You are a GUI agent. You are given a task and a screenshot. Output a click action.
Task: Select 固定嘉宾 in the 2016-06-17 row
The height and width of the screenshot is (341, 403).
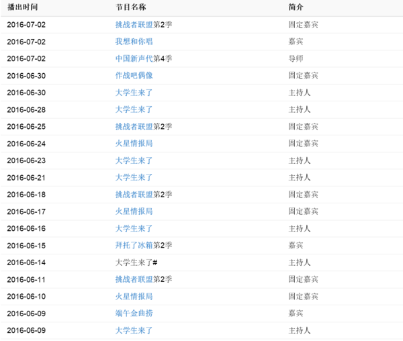(x=304, y=211)
